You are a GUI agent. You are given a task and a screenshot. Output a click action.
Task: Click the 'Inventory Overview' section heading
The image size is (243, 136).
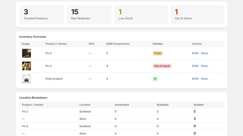(33, 37)
